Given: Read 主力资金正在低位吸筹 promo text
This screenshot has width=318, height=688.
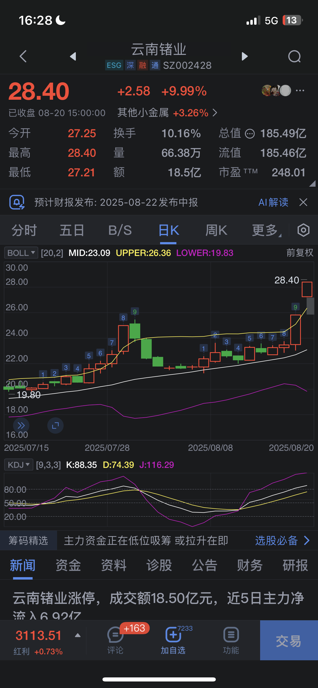Looking at the screenshot, I should pos(146,541).
